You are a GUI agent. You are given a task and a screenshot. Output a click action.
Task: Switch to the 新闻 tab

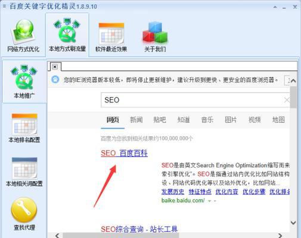pos(136,120)
